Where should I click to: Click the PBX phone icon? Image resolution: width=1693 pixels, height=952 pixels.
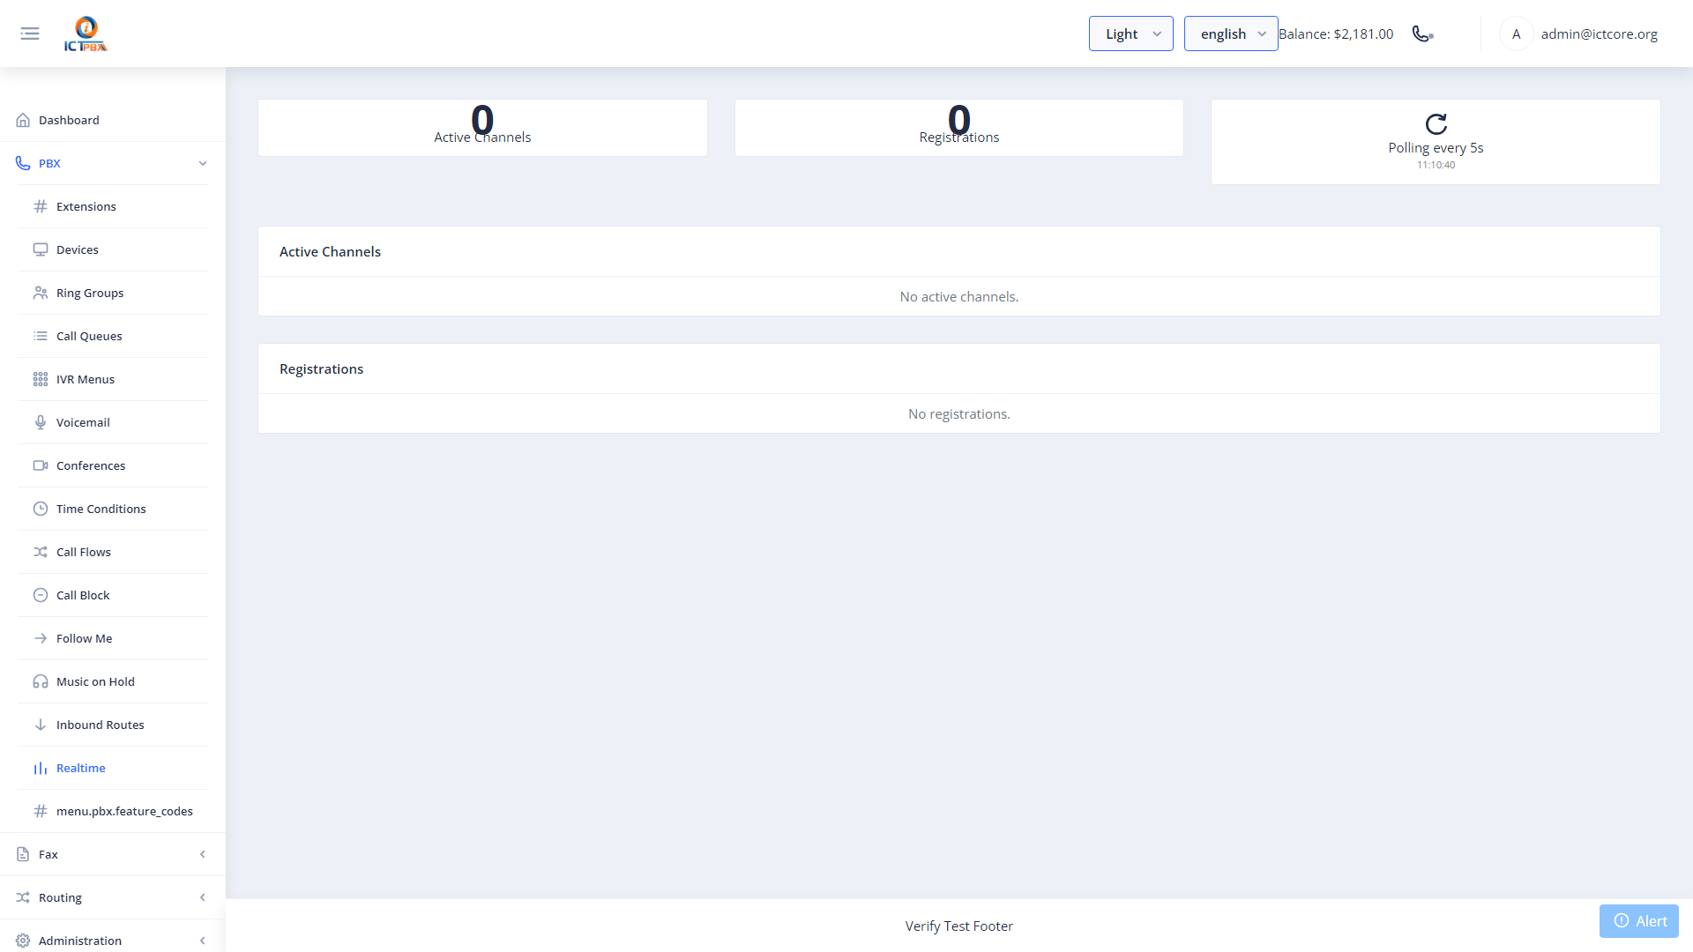tap(23, 163)
